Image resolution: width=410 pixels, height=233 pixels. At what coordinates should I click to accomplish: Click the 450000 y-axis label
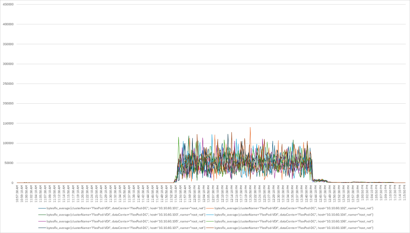8,4
